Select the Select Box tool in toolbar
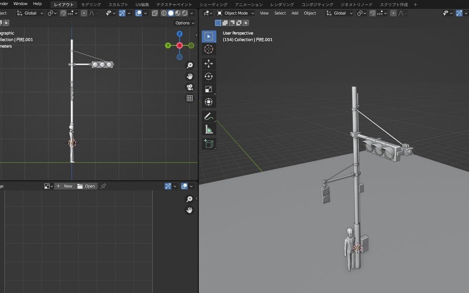The height and width of the screenshot is (293, 469). click(x=209, y=37)
